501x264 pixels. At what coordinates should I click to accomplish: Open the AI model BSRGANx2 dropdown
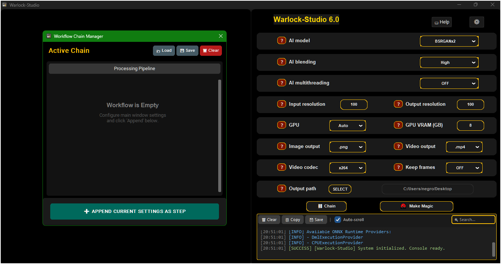point(449,41)
